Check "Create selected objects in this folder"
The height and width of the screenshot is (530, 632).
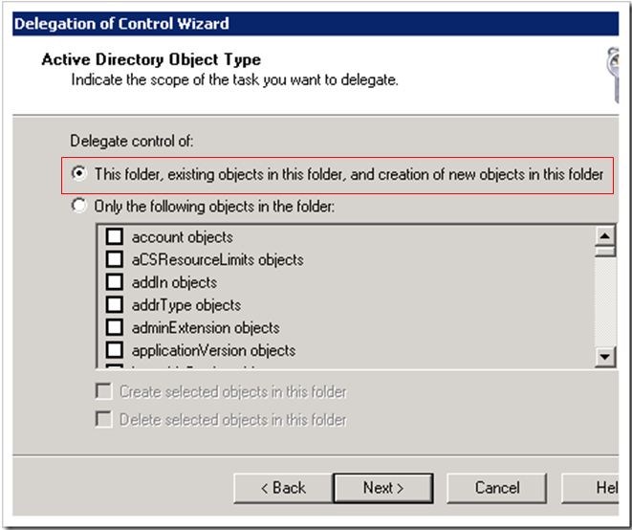104,391
